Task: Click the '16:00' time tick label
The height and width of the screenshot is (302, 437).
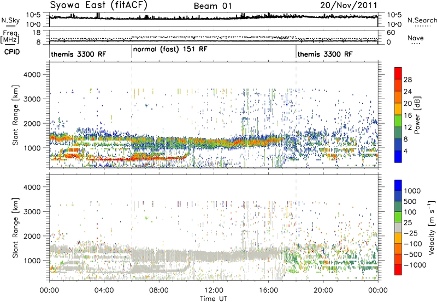Action: pyautogui.click(x=268, y=291)
